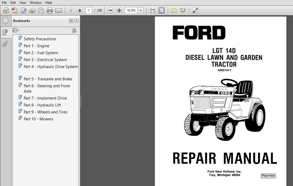Click the cloud upload icon
The width and height of the screenshot is (293, 186).
click(x=32, y=10)
